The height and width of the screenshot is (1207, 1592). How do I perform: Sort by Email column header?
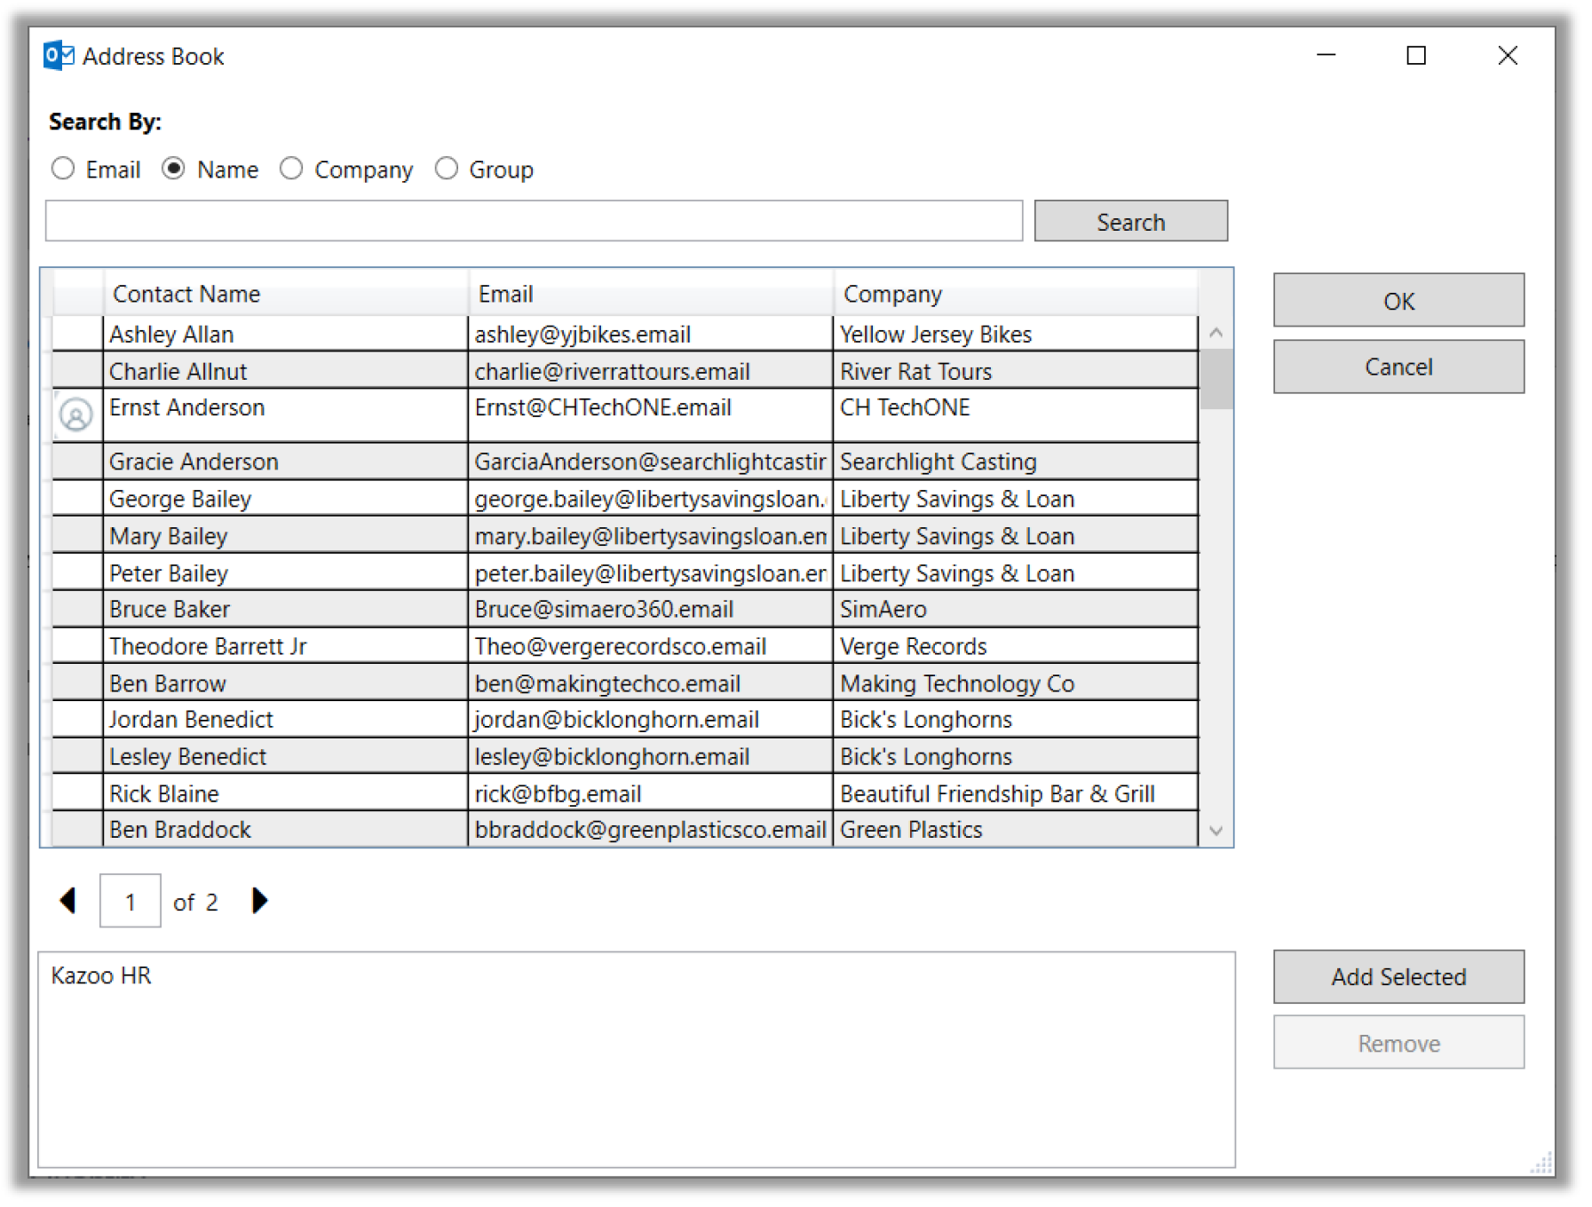point(651,294)
